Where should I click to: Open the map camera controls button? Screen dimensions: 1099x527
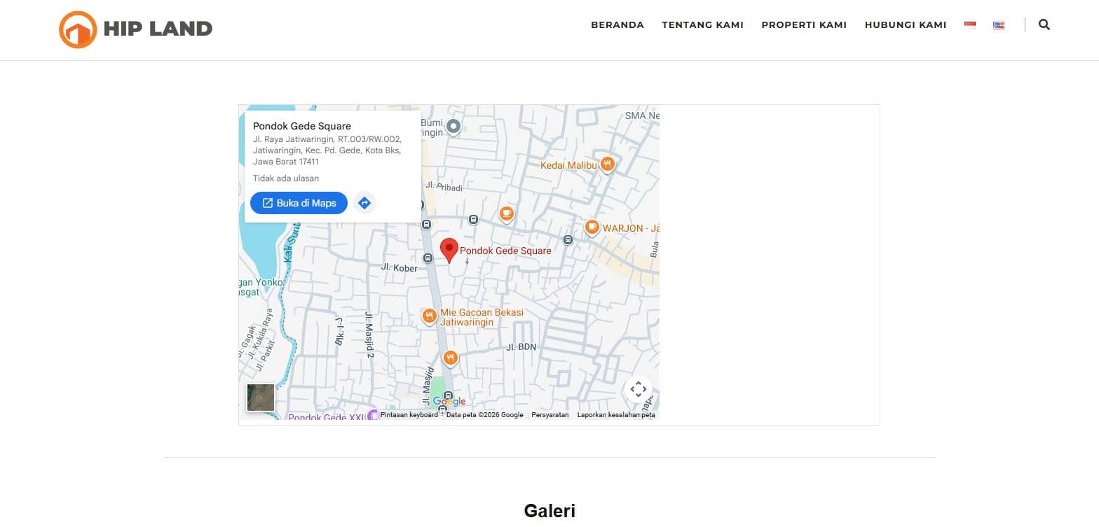point(638,389)
